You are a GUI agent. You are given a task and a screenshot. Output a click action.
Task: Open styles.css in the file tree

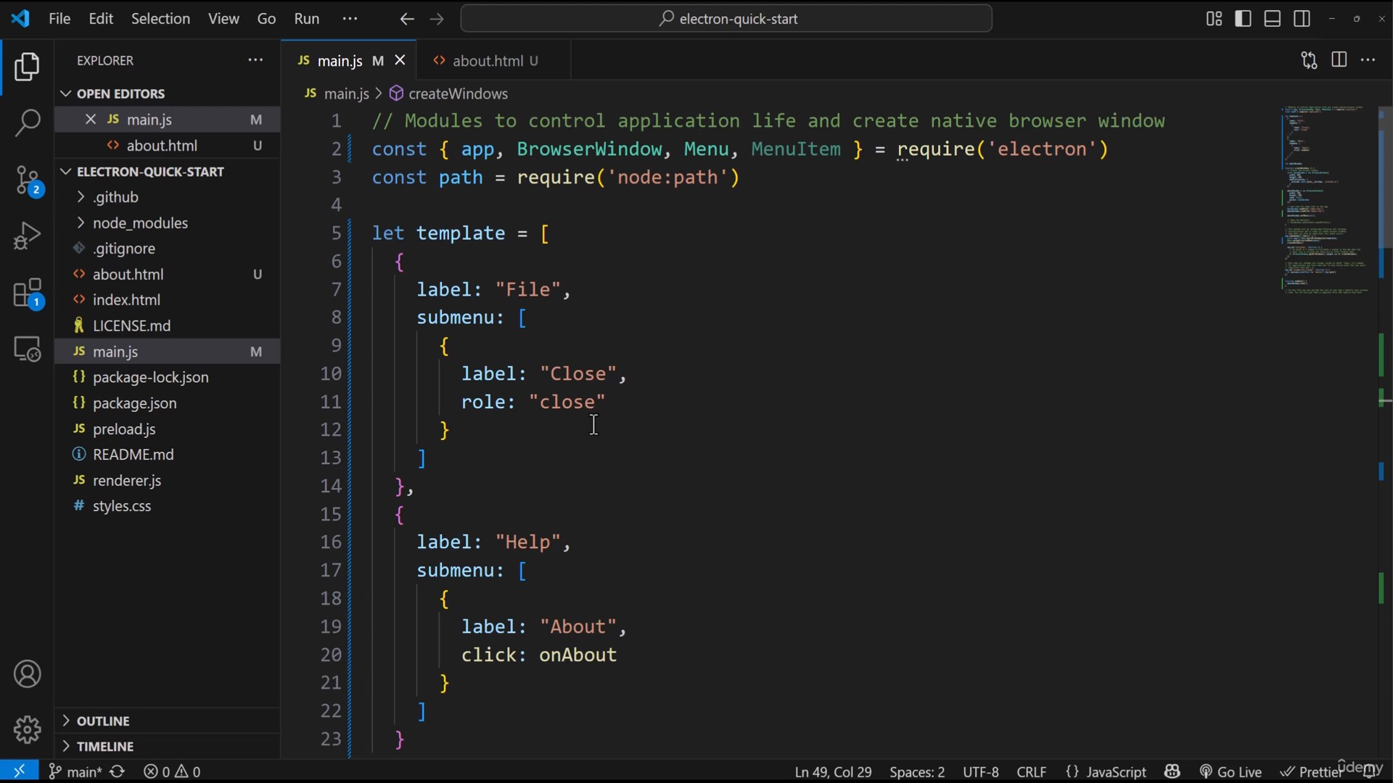tap(167, 506)
